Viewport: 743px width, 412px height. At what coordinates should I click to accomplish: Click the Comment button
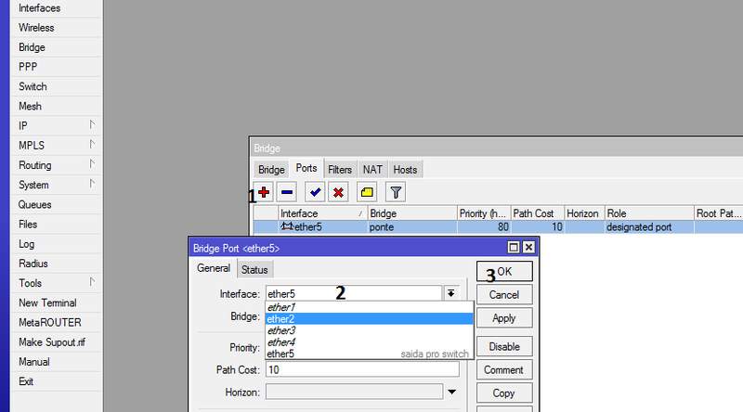tap(504, 370)
